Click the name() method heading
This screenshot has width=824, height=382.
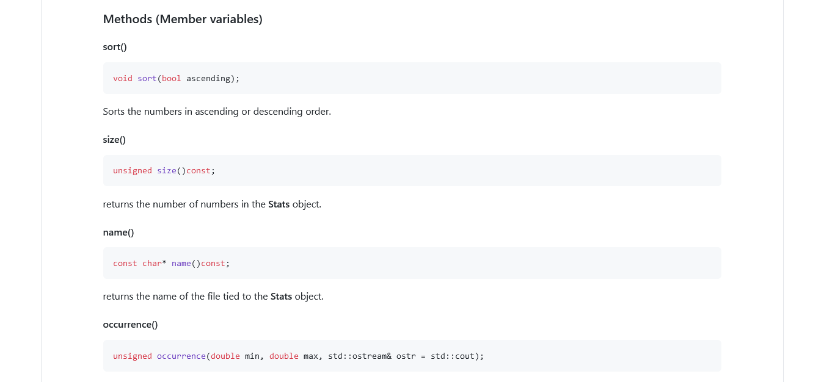click(x=118, y=232)
